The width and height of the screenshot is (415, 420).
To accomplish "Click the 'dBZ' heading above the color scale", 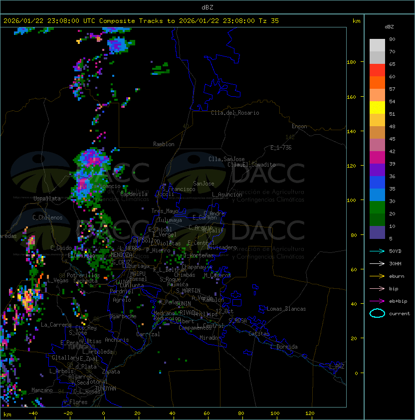I will pos(389,27).
